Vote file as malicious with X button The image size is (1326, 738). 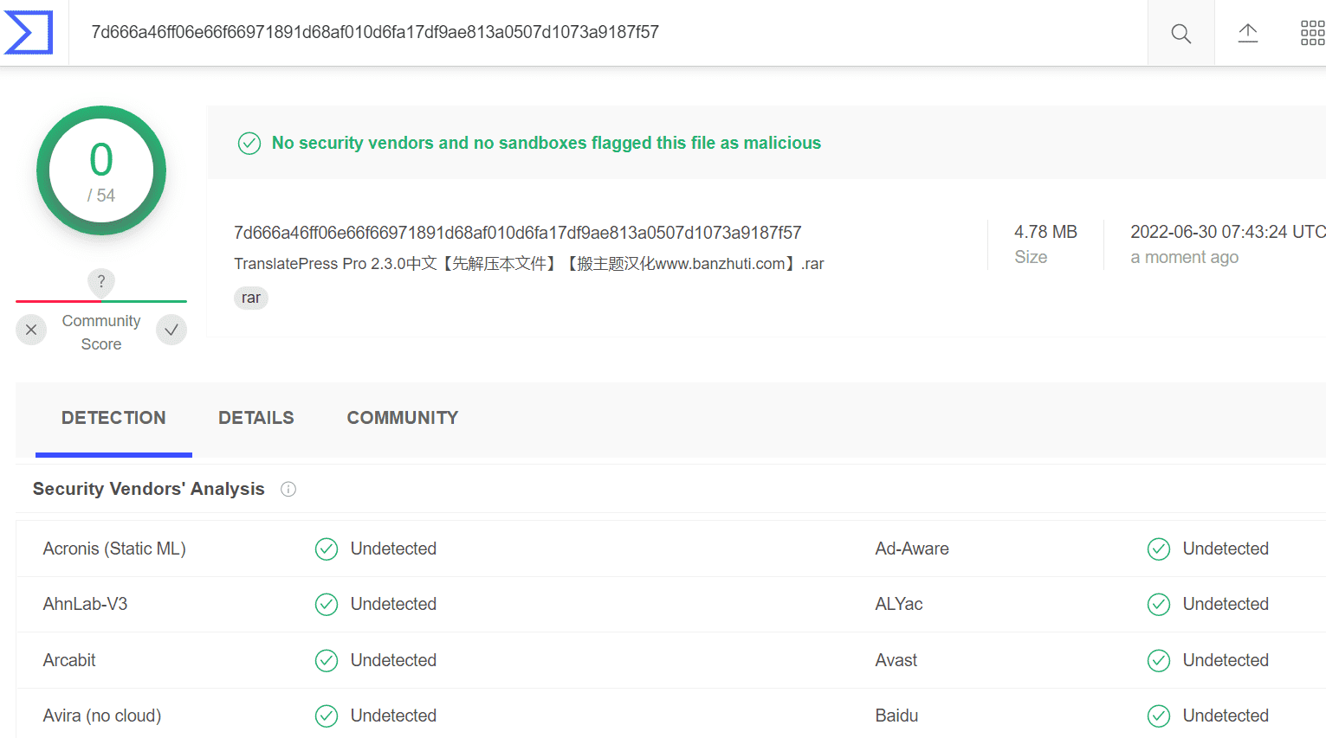coord(31,330)
